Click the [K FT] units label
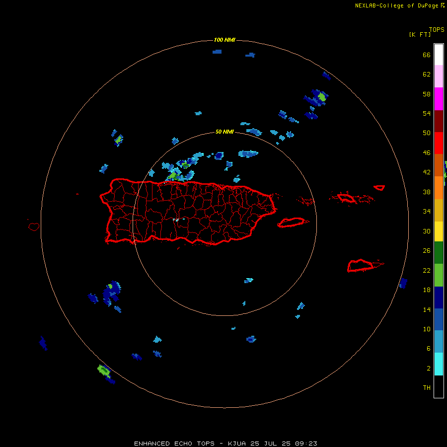Image resolution: width=447 pixels, height=447 pixels. (420, 34)
